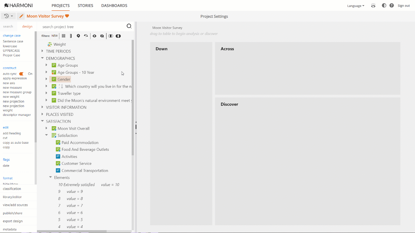The image size is (415, 233).
Task: Open the help question mark icon
Action: tap(392, 6)
